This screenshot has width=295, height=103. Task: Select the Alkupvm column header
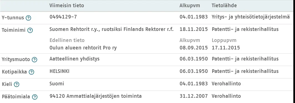[x=190, y=6]
